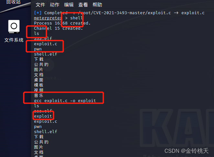Click the first ls command line
The image size is (214, 157).
coord(37,33)
